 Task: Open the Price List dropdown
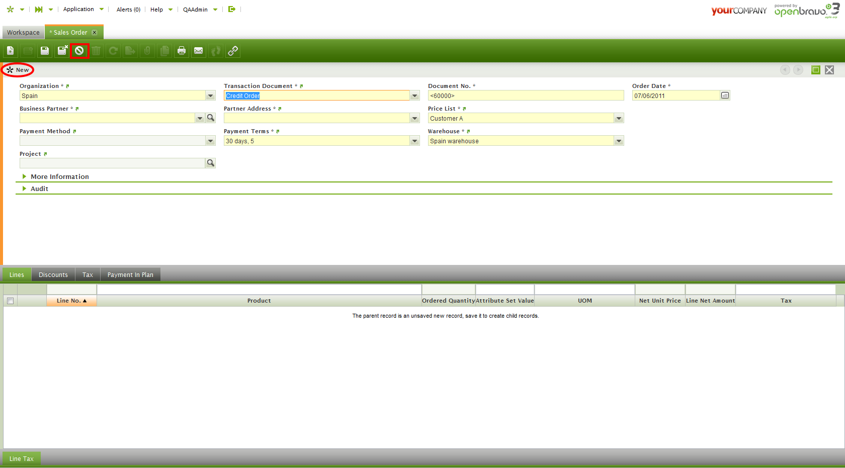click(x=619, y=118)
